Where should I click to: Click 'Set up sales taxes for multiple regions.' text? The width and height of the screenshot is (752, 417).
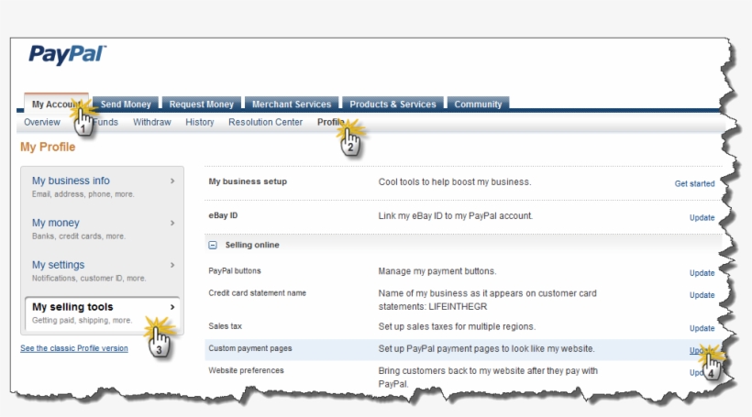[x=457, y=326]
